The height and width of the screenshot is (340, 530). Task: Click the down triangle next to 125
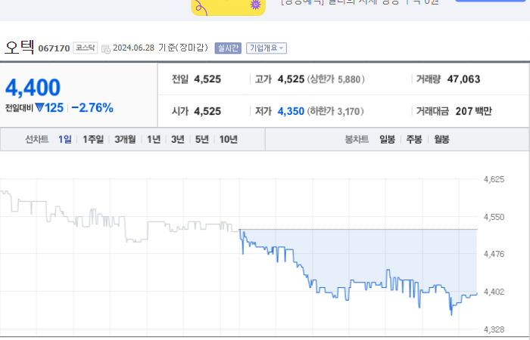(39, 108)
